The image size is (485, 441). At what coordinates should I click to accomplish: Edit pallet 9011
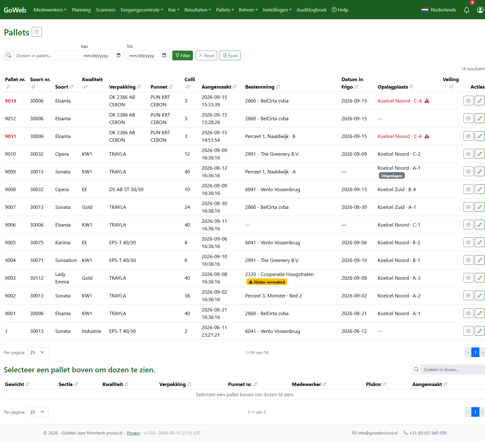click(480, 136)
